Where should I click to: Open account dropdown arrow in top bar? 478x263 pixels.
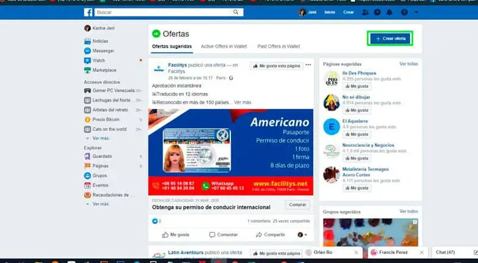pos(417,12)
